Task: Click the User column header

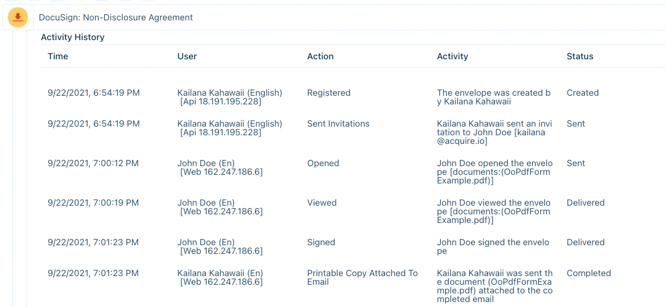Action: [187, 56]
